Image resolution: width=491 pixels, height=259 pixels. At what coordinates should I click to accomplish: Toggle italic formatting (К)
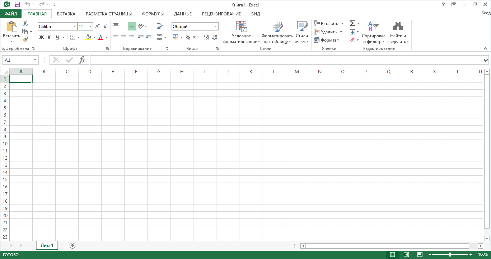click(x=49, y=37)
